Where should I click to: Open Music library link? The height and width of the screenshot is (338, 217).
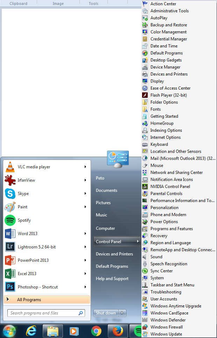101,215
